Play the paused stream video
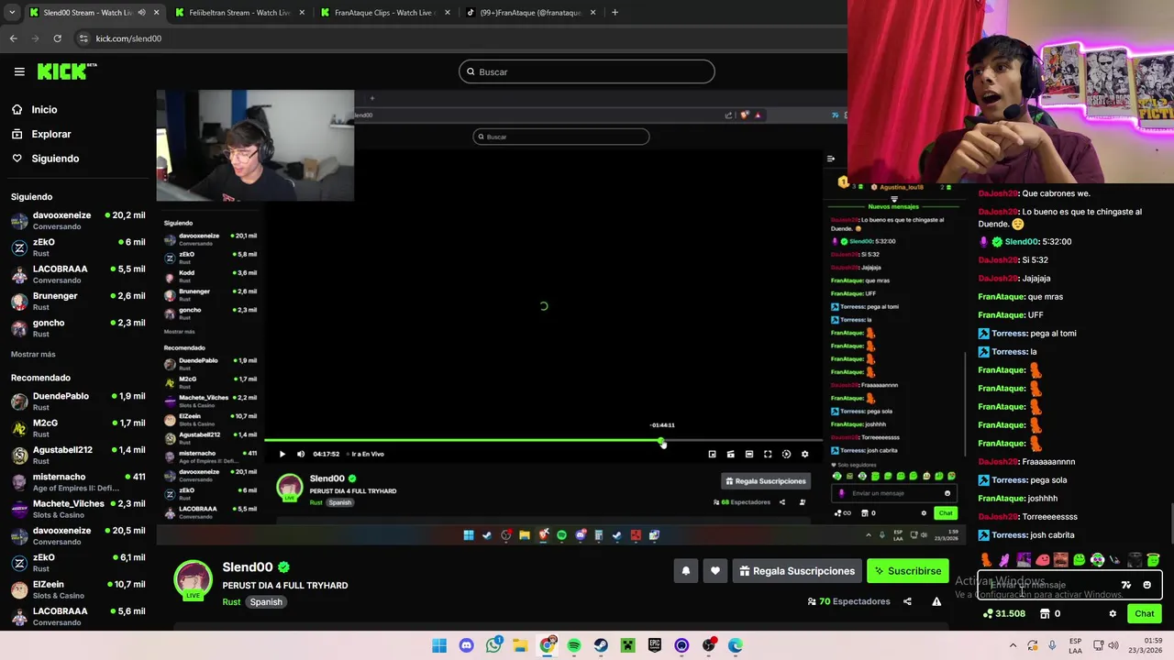 [282, 454]
